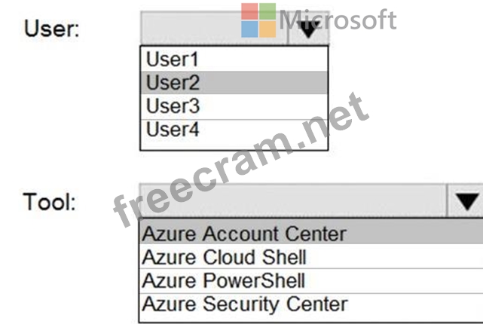The height and width of the screenshot is (324, 483).
Task: Select Azure Cloud Shell
Action: click(311, 256)
